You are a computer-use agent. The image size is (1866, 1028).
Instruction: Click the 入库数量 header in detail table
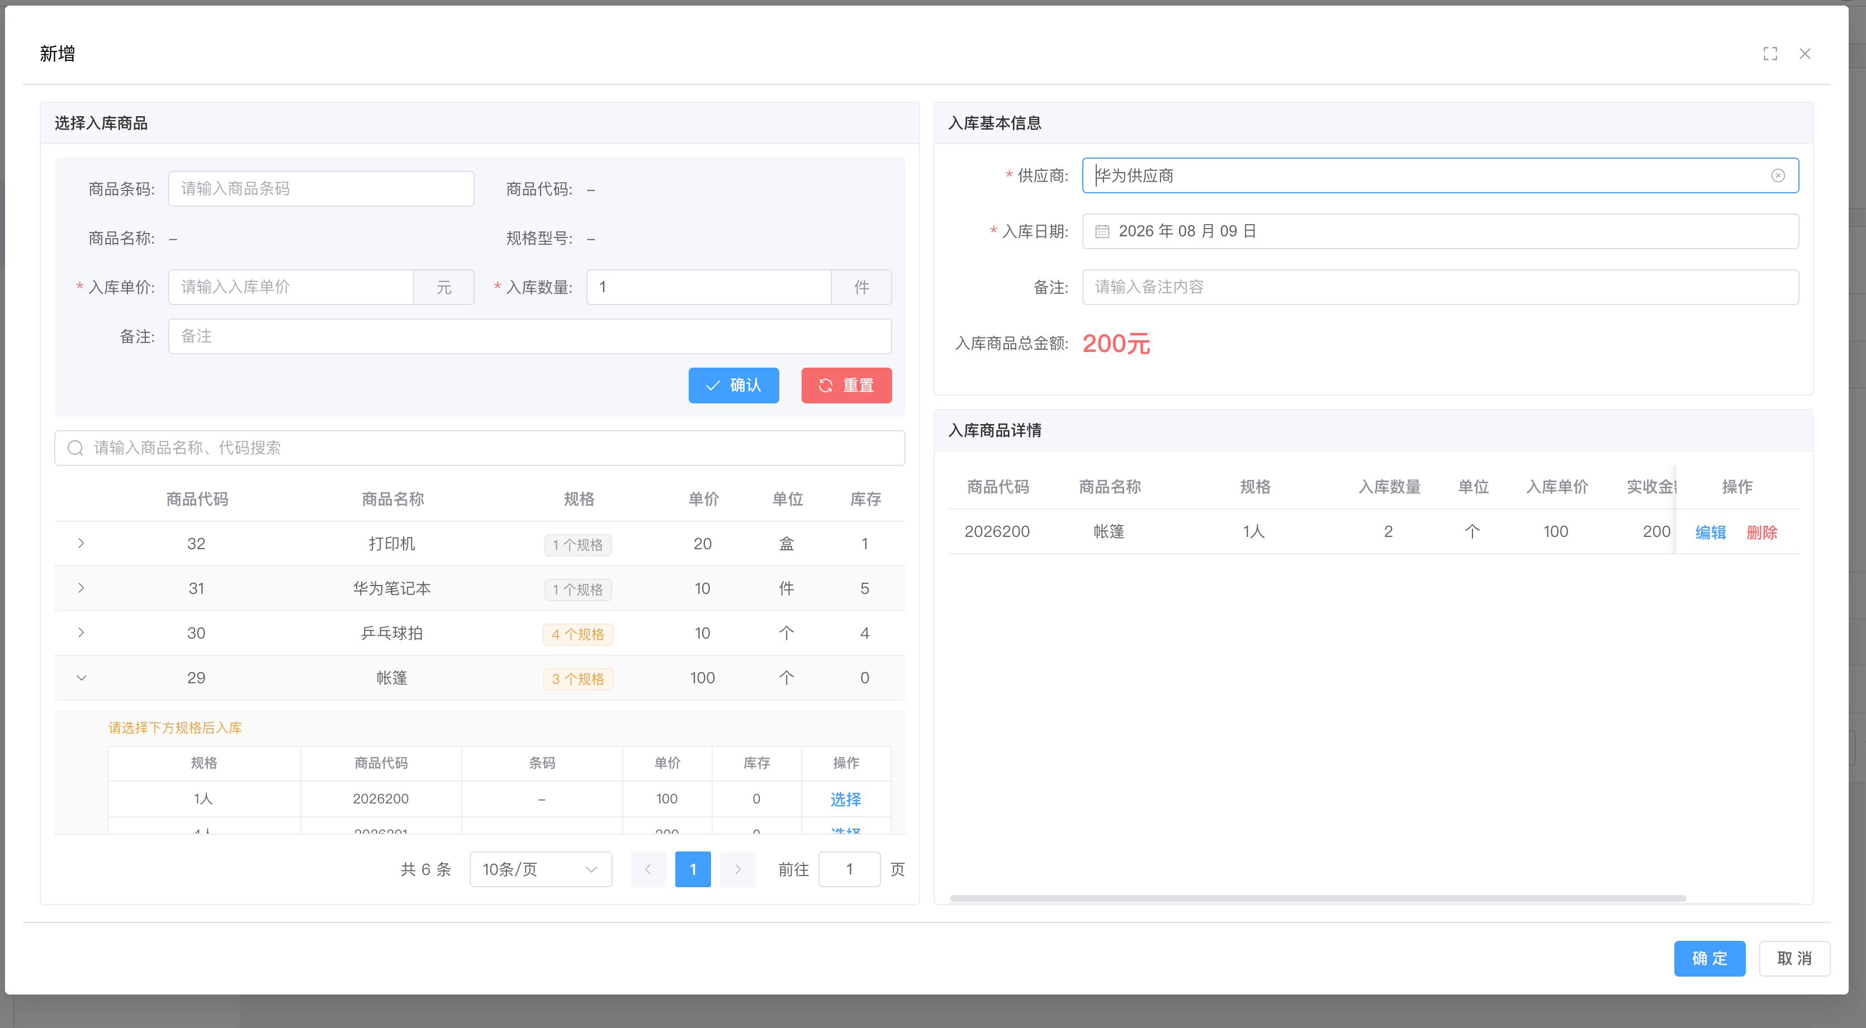coord(1389,487)
